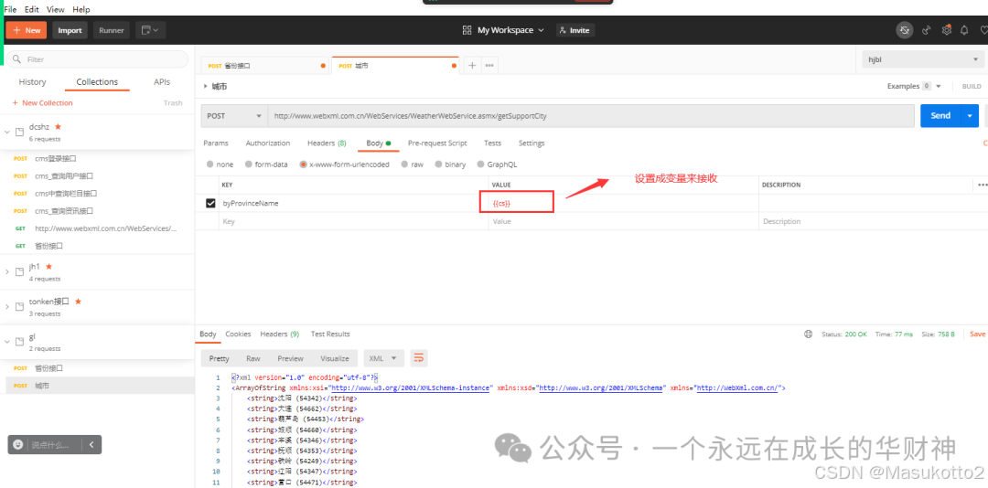Open the new window layout dropdown
The image size is (988, 488).
click(x=150, y=30)
